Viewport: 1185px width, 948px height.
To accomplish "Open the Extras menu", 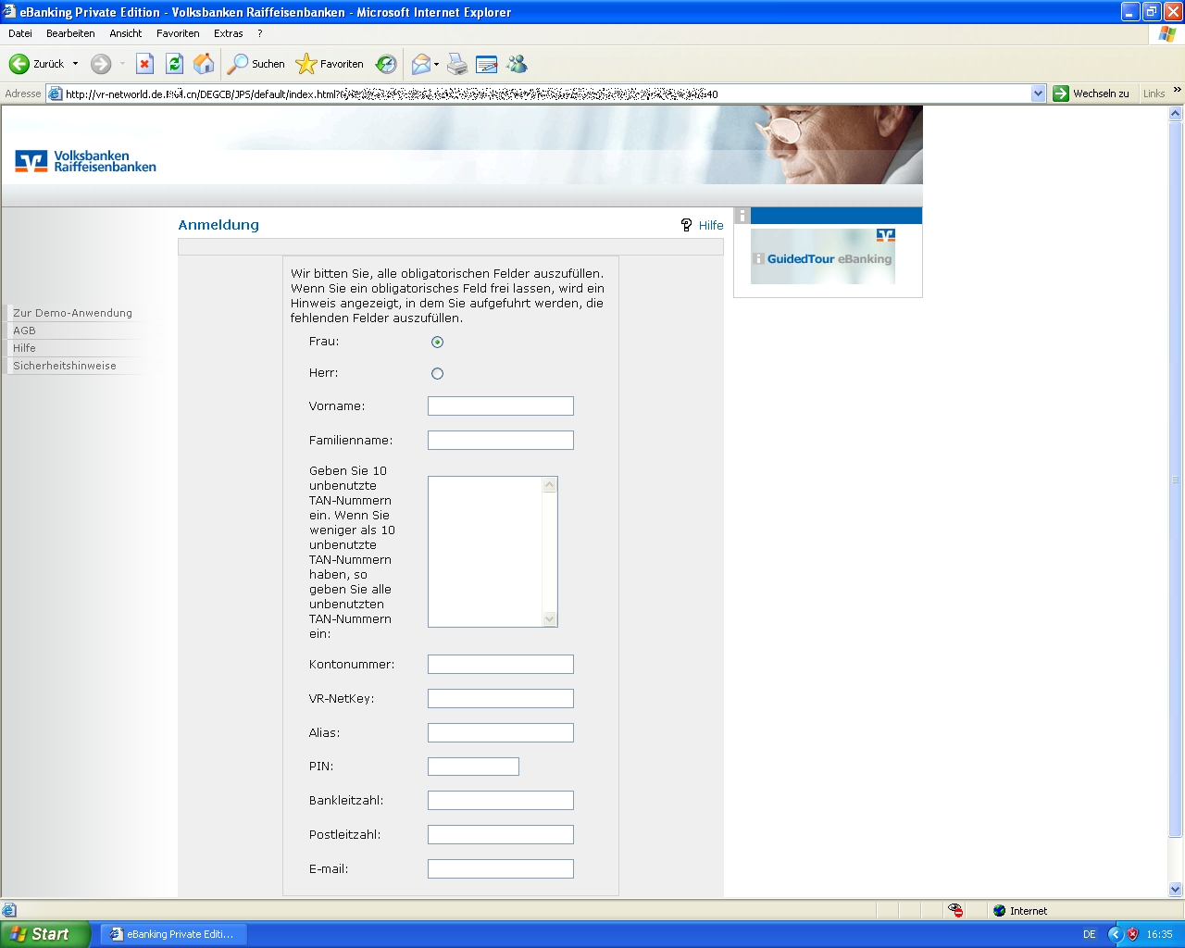I will point(228,33).
